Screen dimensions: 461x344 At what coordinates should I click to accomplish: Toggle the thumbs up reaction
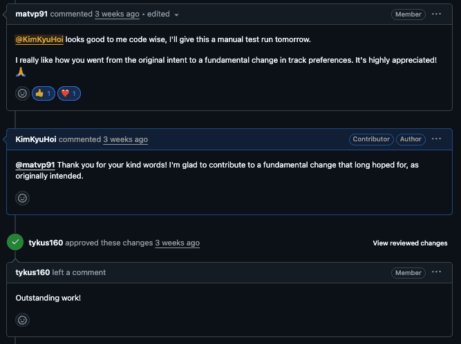pos(43,93)
